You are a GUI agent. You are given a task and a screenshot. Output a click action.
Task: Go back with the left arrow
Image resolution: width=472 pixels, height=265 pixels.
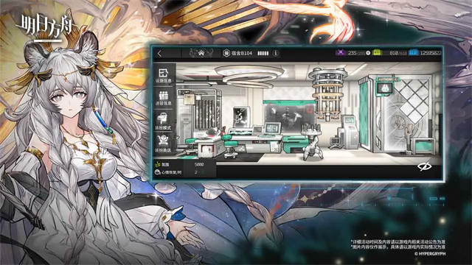(x=159, y=54)
